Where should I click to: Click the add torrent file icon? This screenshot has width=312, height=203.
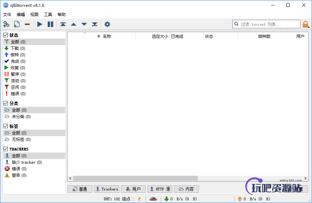(17, 24)
